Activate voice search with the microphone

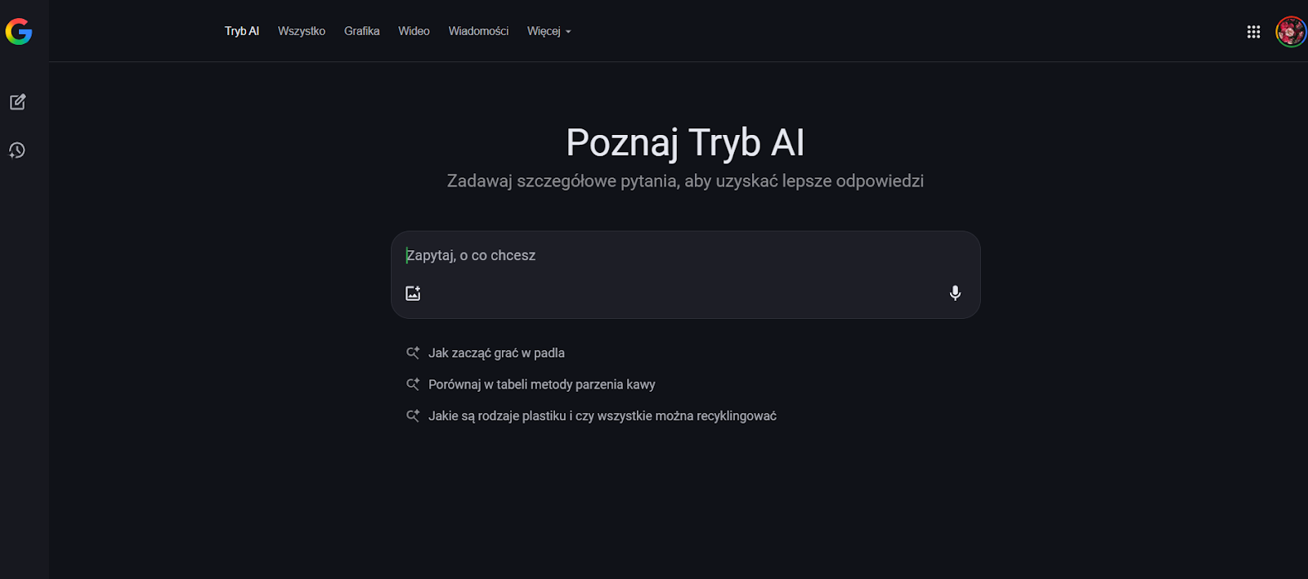pyautogui.click(x=955, y=293)
